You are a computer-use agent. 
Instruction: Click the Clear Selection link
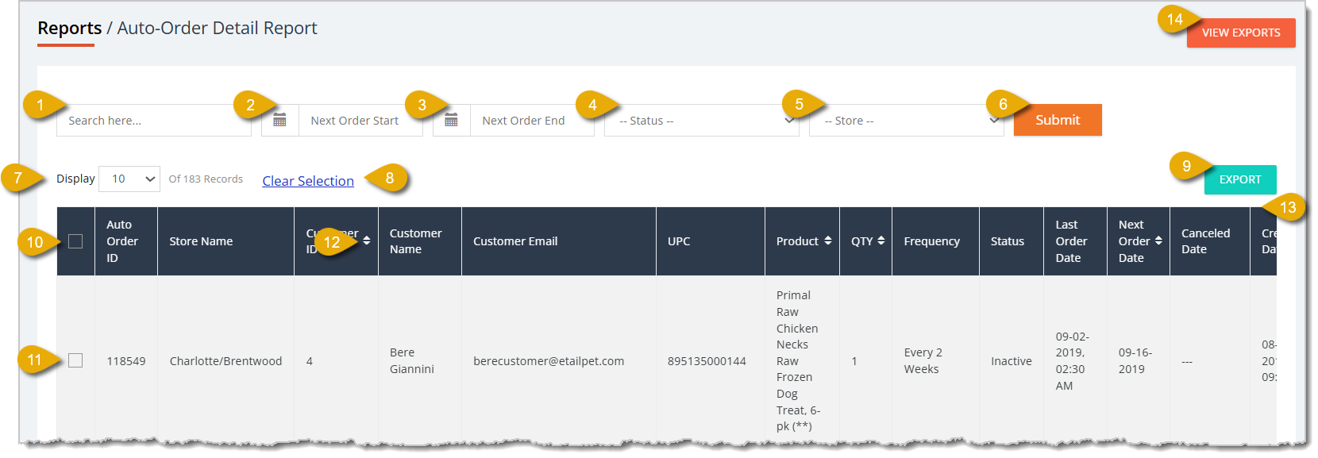point(308,181)
